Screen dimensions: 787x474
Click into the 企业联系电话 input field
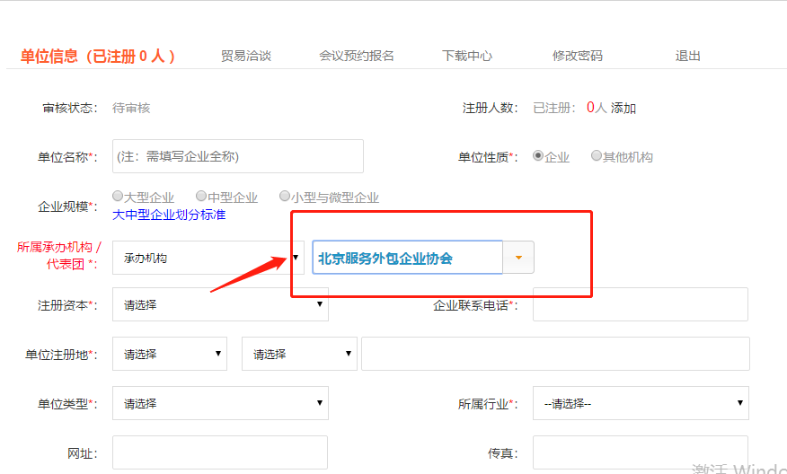(x=641, y=304)
